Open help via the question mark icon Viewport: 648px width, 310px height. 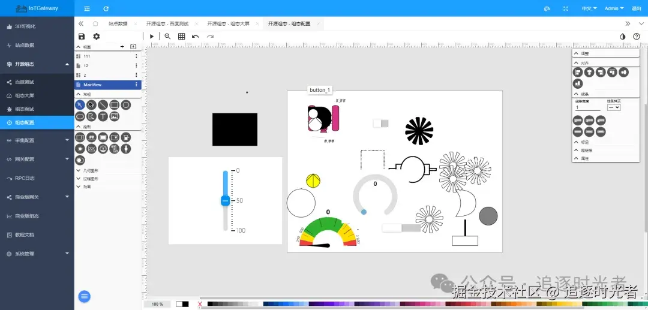click(x=637, y=37)
